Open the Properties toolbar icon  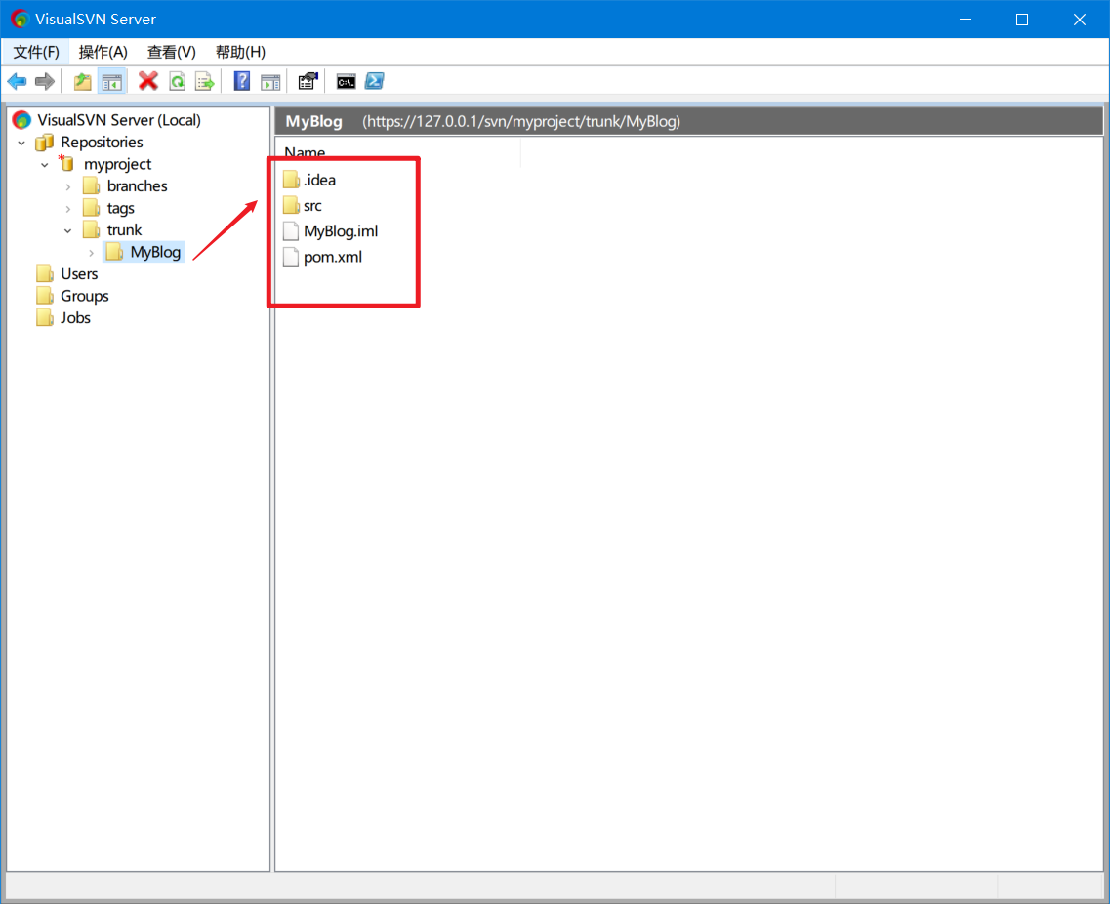pyautogui.click(x=308, y=81)
